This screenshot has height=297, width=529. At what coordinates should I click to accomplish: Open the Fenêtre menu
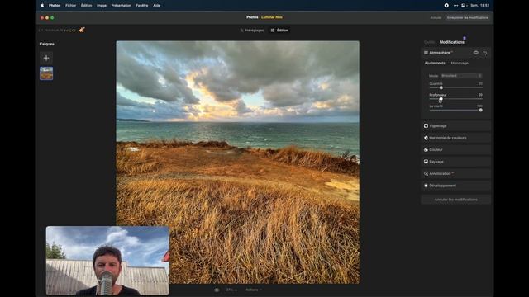(142, 6)
